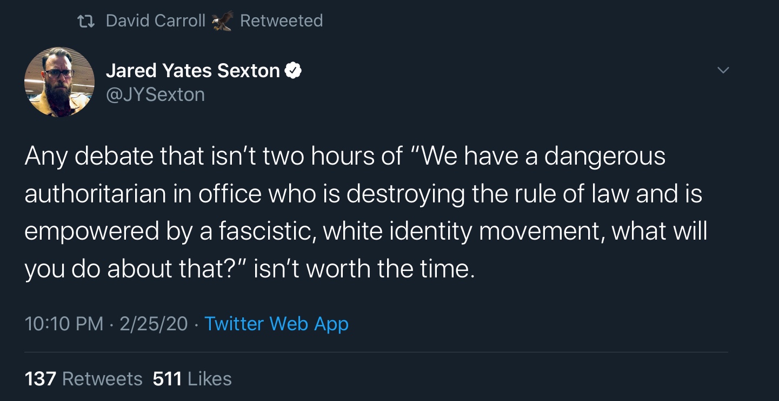Click the @JYSexton handle
Viewport: 779px width, 401px height.
click(x=155, y=95)
